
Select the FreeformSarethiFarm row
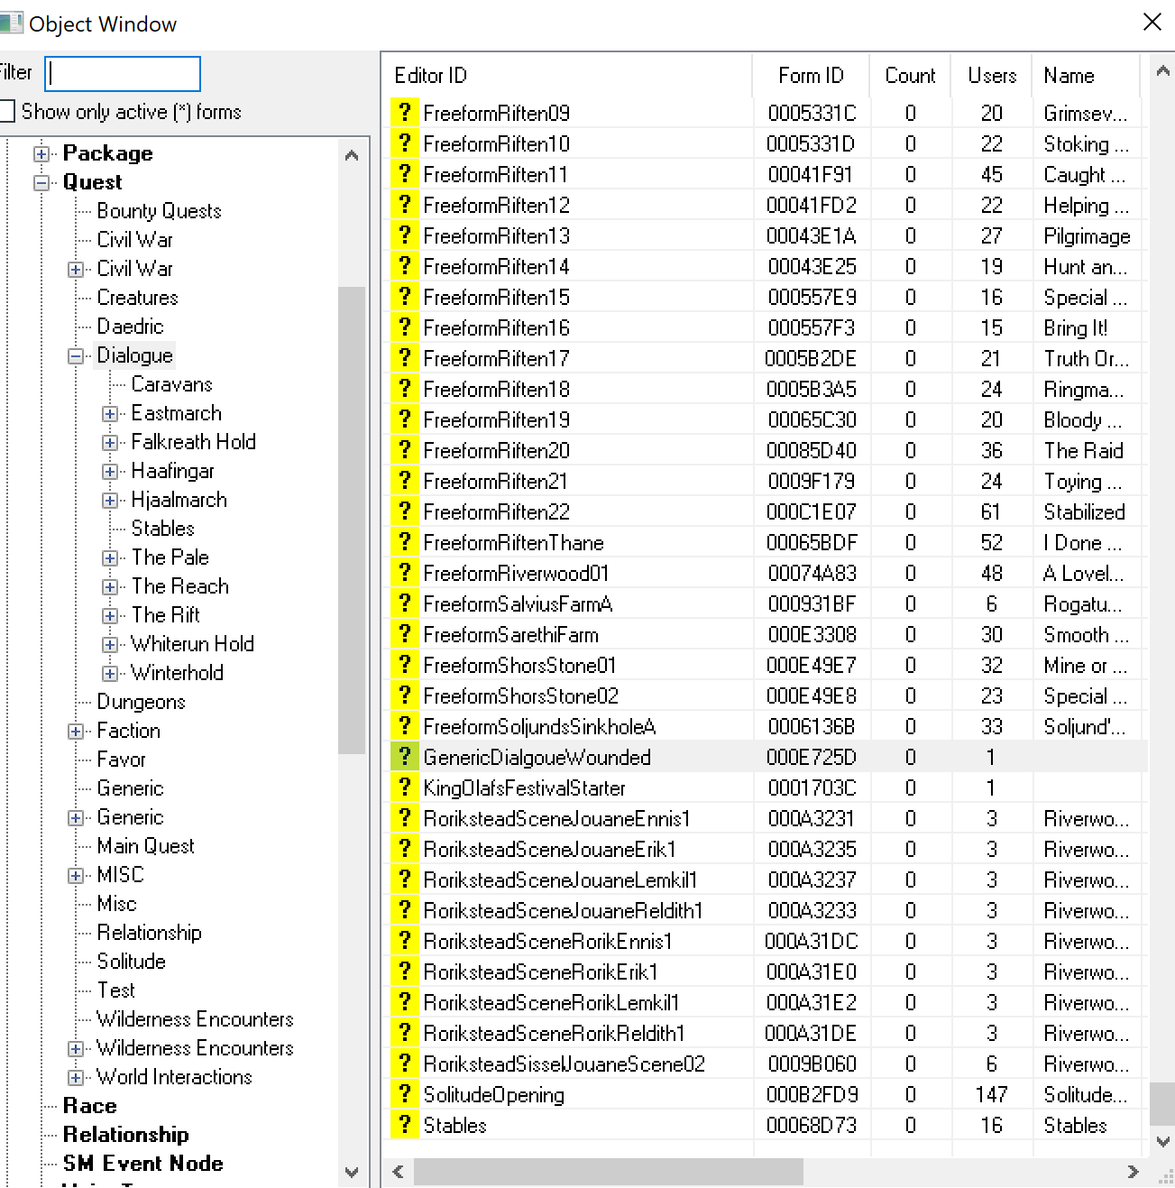click(511, 634)
